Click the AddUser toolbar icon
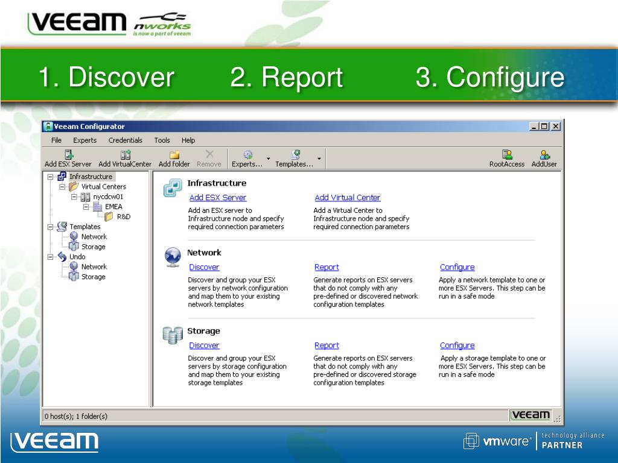618x463 pixels. click(545, 154)
